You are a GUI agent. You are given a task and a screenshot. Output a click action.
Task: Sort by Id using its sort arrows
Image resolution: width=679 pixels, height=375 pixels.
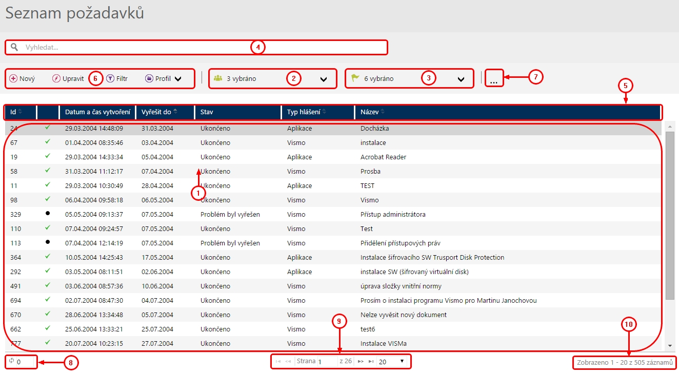[x=20, y=112]
